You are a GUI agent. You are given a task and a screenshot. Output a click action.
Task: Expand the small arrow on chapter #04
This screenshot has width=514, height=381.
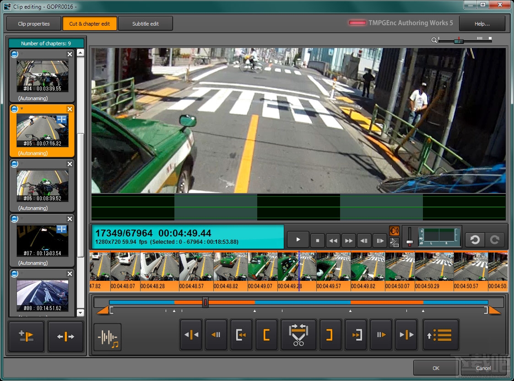coord(22,54)
